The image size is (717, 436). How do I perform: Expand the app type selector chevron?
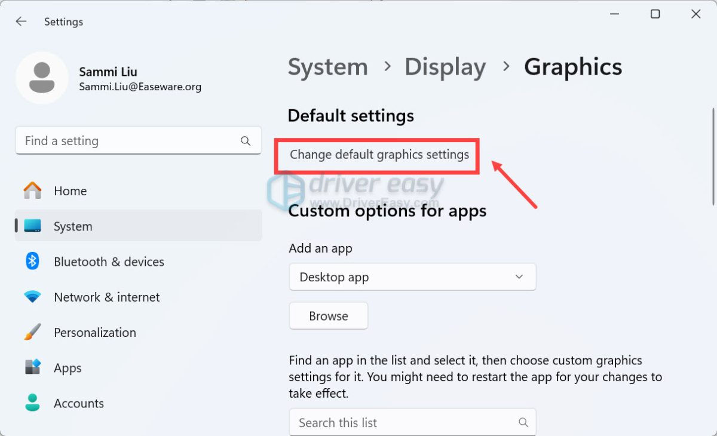(x=519, y=277)
